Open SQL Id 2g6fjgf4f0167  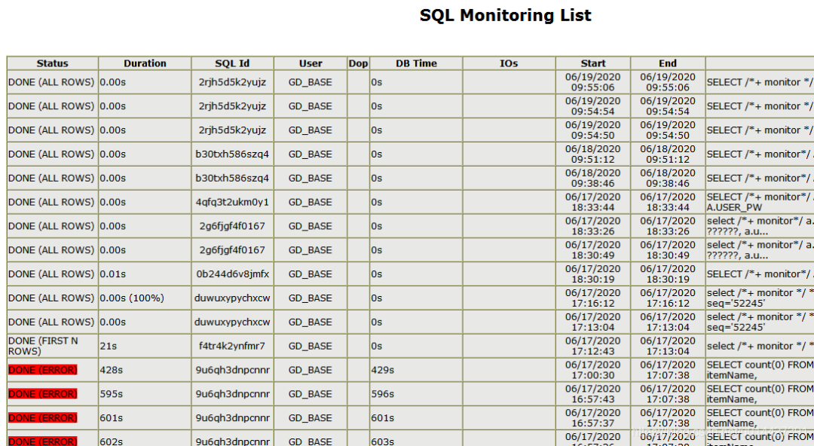click(234, 226)
